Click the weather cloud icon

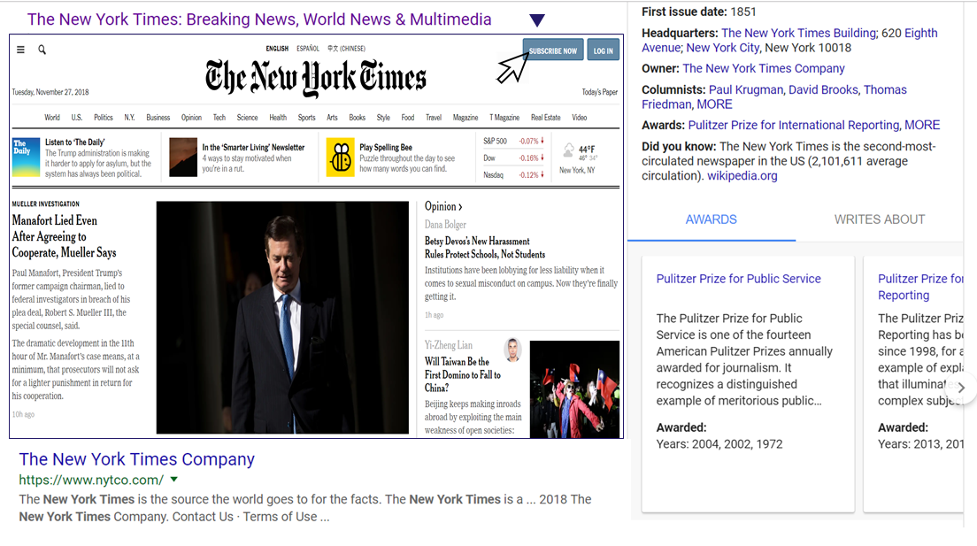(568, 150)
